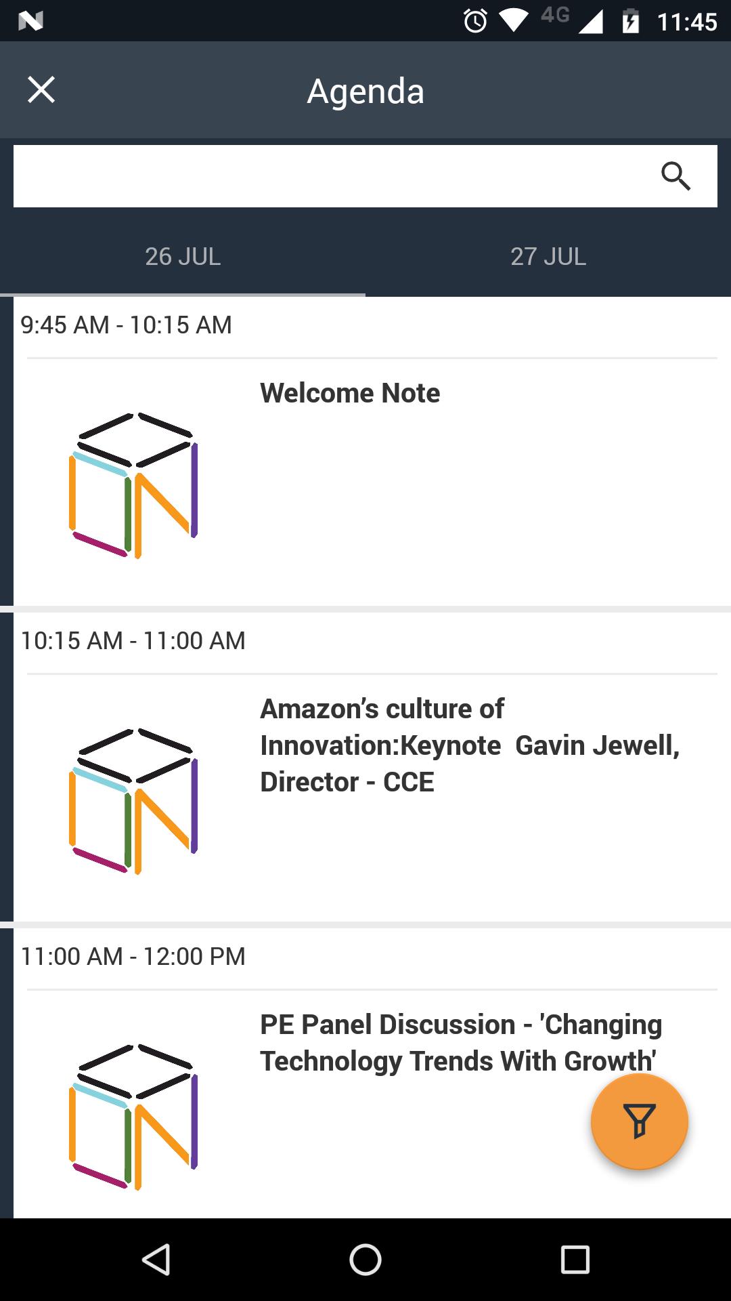Select the 9:45 AM - 10:15 AM time slot
Screen dimensions: 731x1301
point(127,325)
